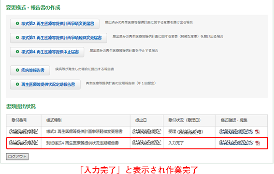Viewport: 274px width, 174px height.
Task: Select the 受付番号 column header
Action: (x=24, y=120)
